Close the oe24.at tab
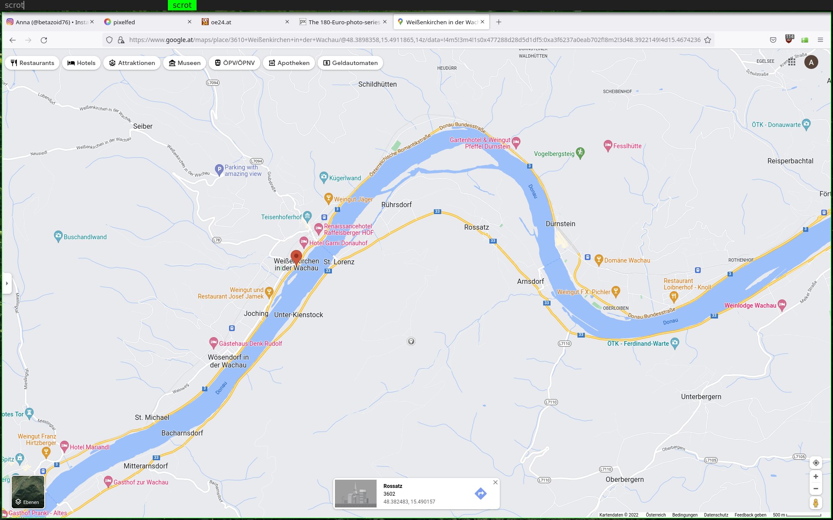The height and width of the screenshot is (520, 833). (x=287, y=22)
